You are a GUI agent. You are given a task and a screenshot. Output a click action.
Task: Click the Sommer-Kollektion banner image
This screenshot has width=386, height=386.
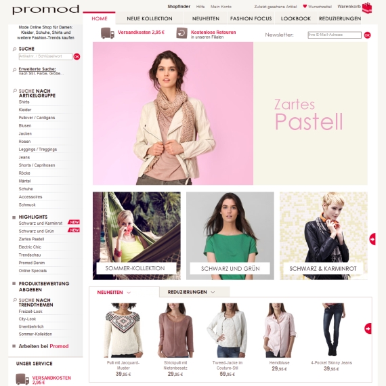(137, 236)
